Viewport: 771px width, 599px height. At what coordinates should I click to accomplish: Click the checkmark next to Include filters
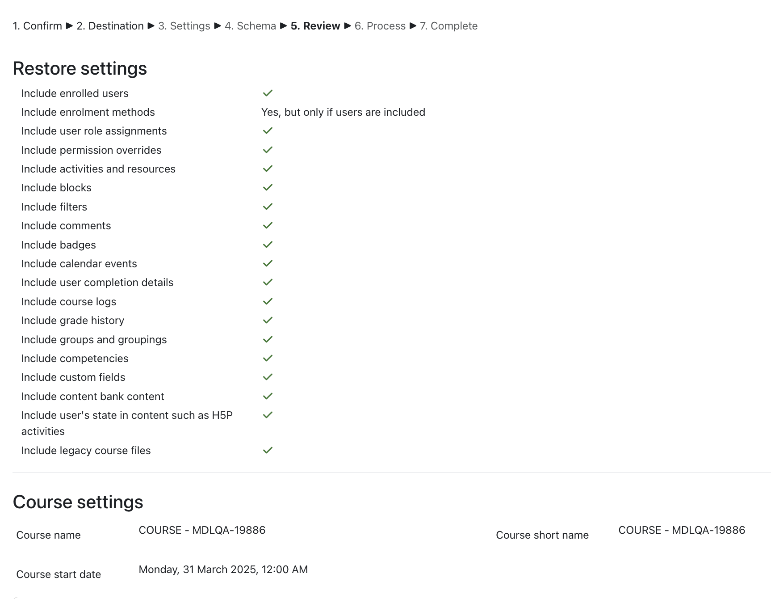268,207
